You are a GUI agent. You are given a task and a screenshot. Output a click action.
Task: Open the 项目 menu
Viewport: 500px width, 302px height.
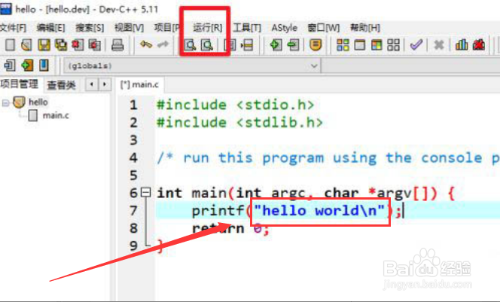tap(166, 28)
